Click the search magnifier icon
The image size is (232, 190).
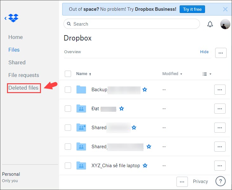click(x=69, y=24)
